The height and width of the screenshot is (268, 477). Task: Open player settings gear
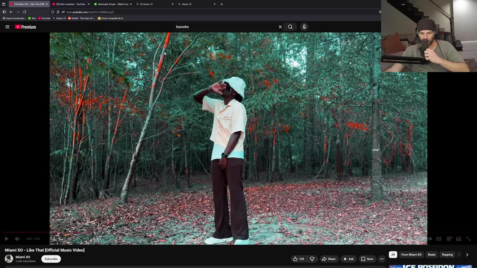pyautogui.click(x=449, y=239)
